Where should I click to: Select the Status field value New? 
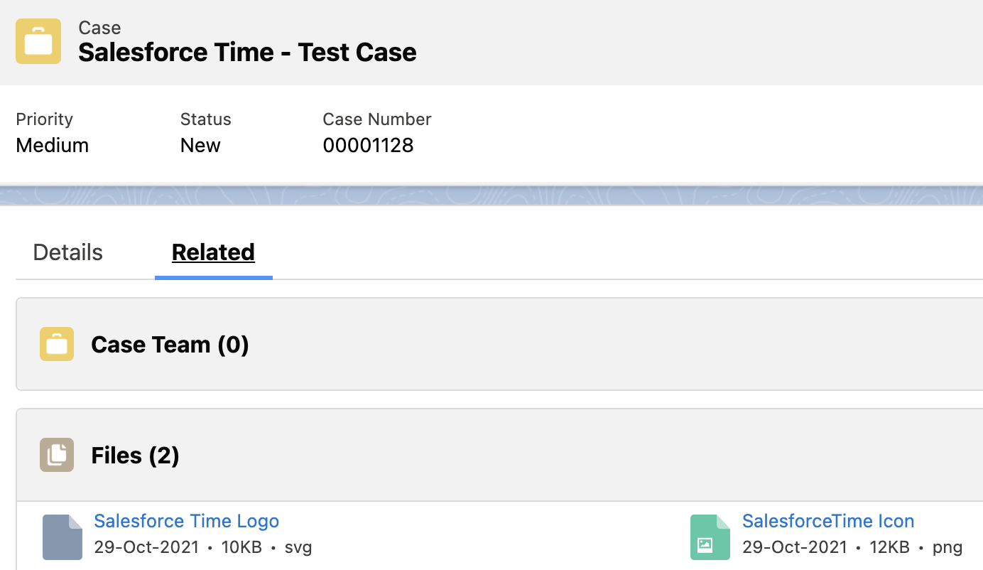coord(200,145)
